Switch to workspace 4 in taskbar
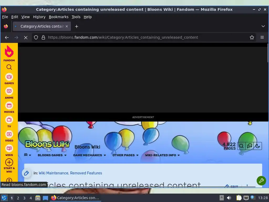 point(31,198)
